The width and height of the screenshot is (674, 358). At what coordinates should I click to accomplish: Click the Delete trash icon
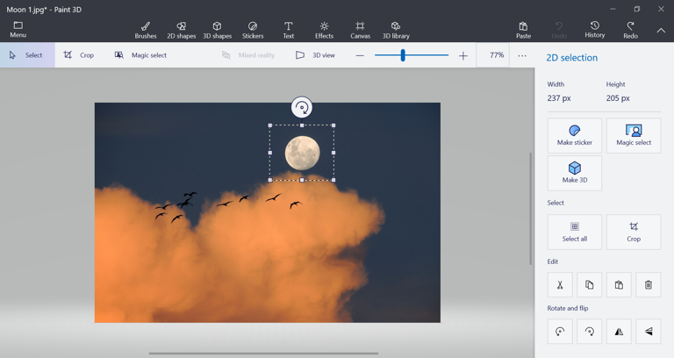(649, 284)
